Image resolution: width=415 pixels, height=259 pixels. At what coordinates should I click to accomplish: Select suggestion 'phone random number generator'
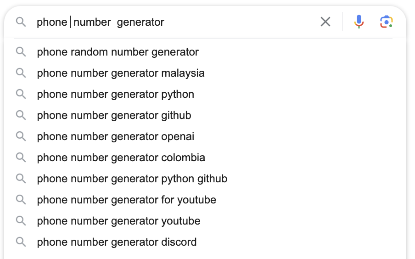tap(118, 52)
